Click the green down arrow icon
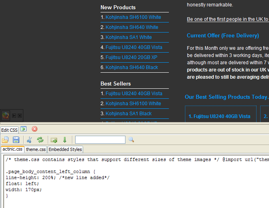269x208 pixels. tap(64, 140)
